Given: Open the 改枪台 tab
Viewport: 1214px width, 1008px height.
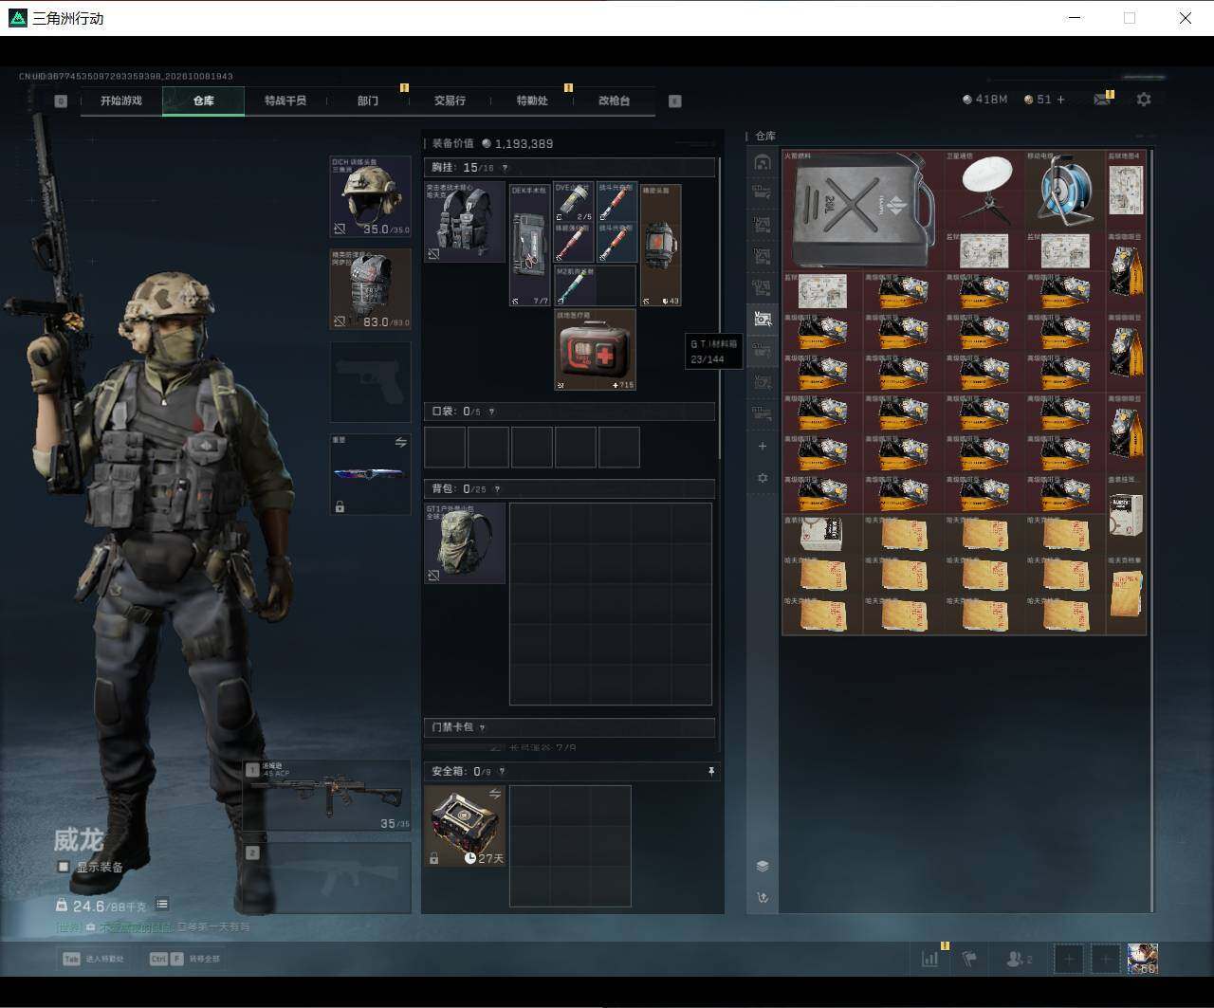Looking at the screenshot, I should point(614,101).
